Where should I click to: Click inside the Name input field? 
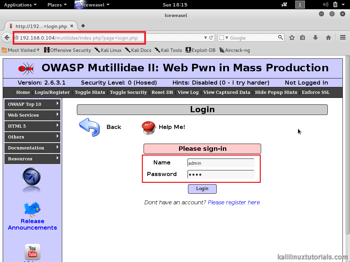220,163
